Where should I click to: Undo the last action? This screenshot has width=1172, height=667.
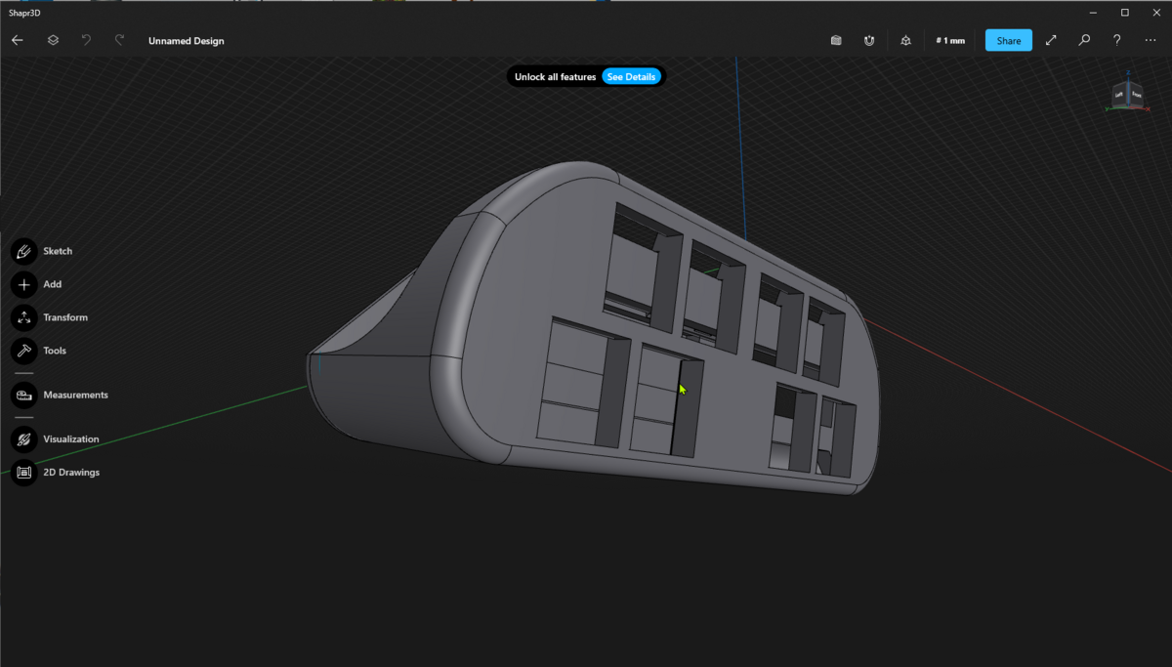point(86,41)
